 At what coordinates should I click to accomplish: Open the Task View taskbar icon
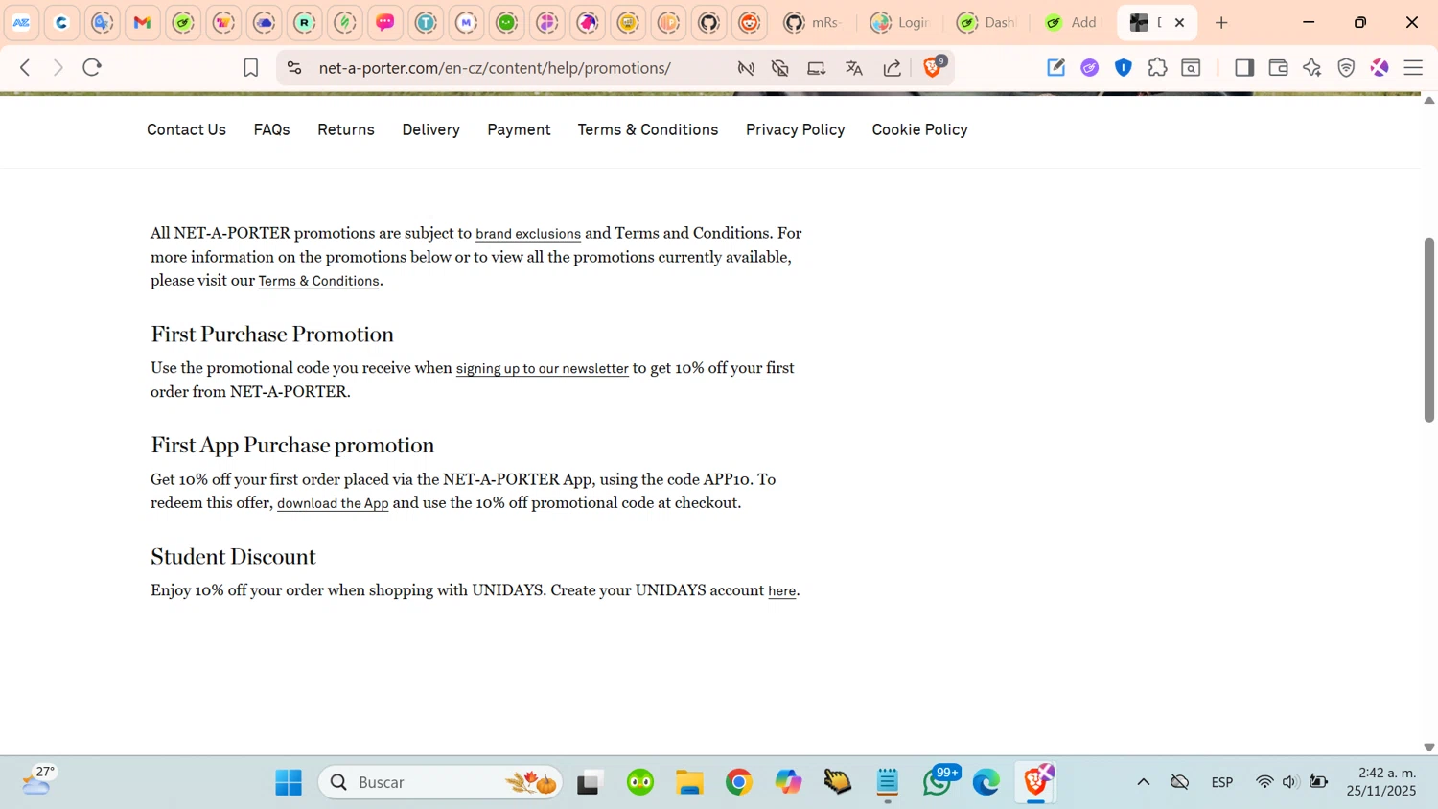(588, 782)
